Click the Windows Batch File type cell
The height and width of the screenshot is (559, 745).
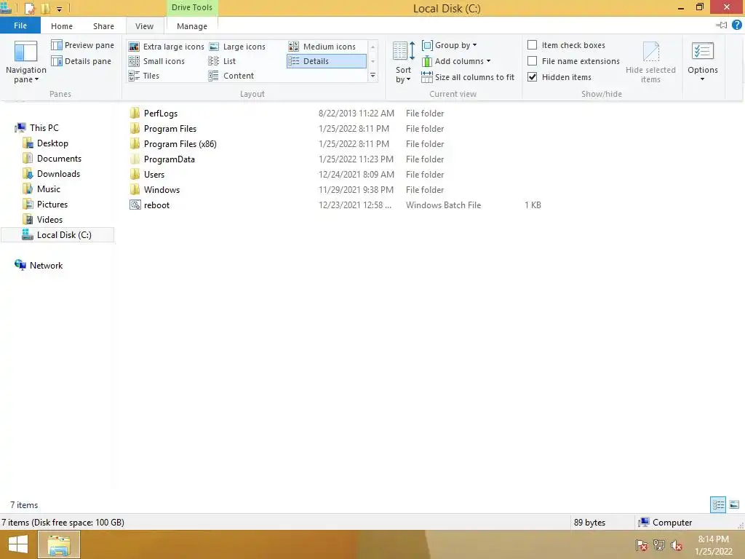pyautogui.click(x=443, y=205)
